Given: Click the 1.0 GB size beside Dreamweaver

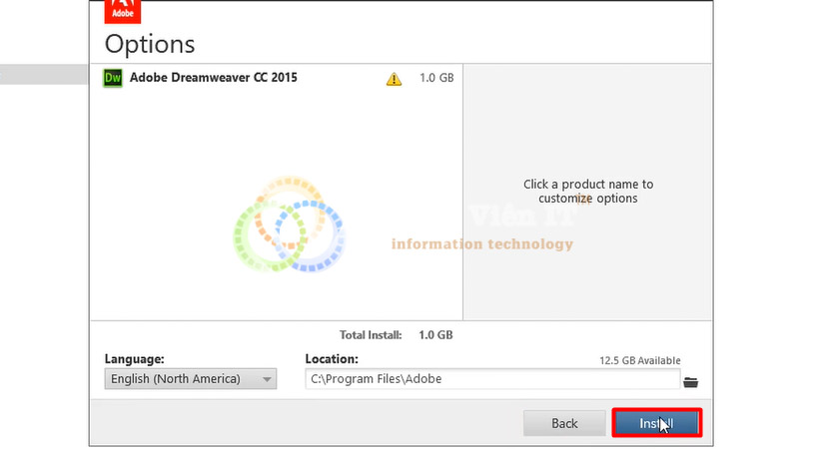Looking at the screenshot, I should click(x=436, y=78).
